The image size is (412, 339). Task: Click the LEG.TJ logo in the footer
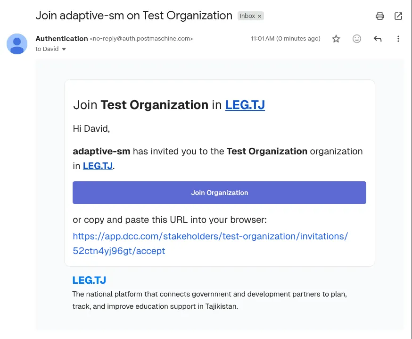click(89, 280)
